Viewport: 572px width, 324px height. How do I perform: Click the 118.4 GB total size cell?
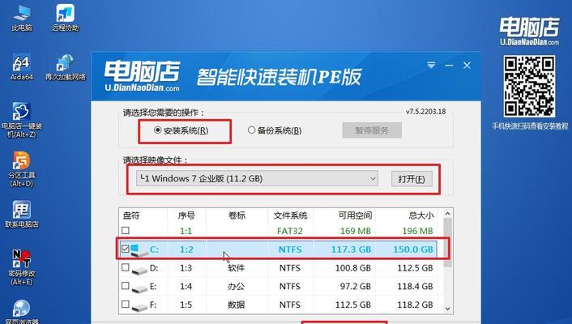415,286
